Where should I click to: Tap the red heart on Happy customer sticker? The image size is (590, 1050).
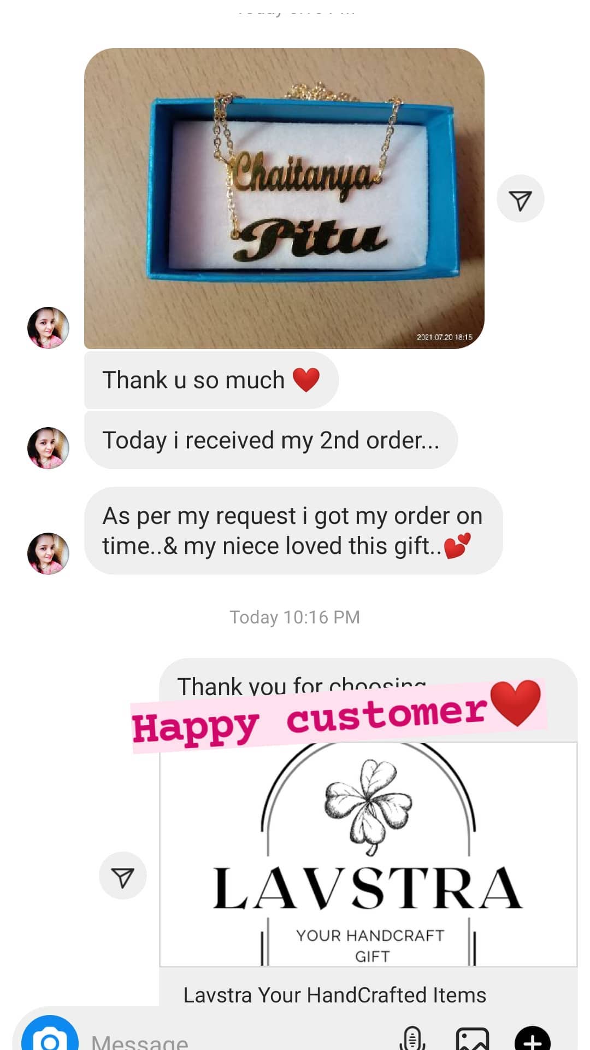pyautogui.click(x=515, y=703)
